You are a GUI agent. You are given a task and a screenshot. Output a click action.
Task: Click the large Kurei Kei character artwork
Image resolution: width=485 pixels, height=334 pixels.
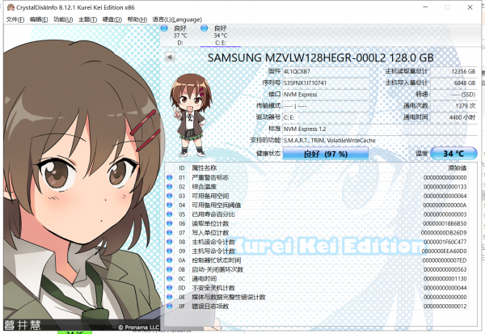click(82, 176)
